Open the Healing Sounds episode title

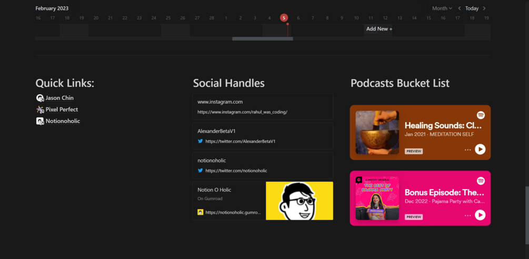443,125
